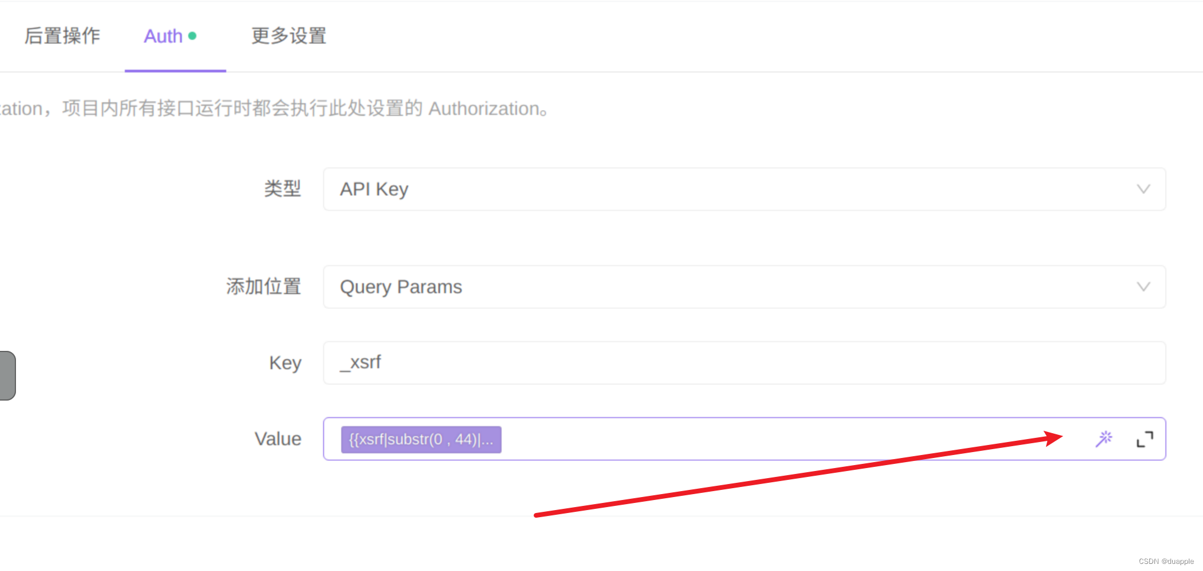The image size is (1203, 571).
Task: Expand the Value field editor
Action: click(x=1145, y=439)
